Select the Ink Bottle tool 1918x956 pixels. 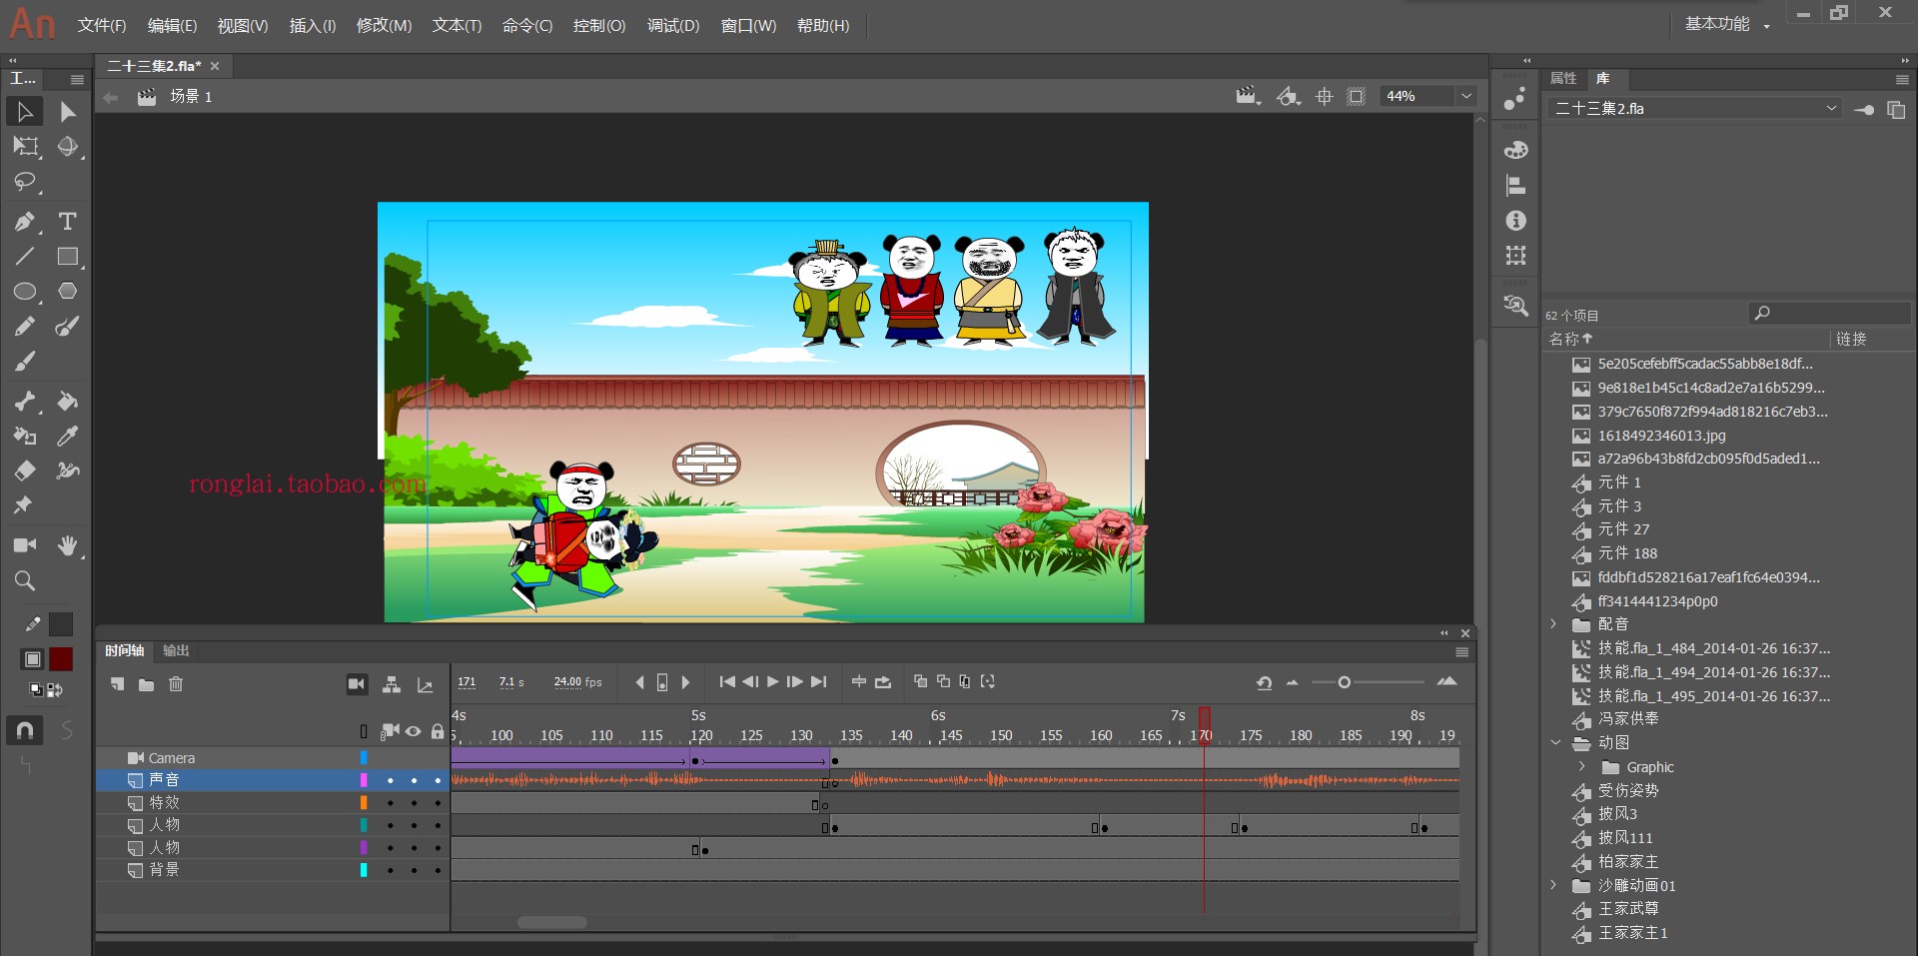pyautogui.click(x=25, y=437)
